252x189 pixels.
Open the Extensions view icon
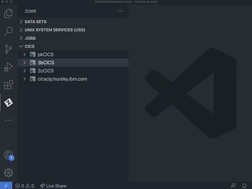point(8,85)
